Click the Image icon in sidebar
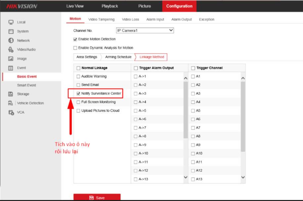Screen dimensions: 303x201 11,59
